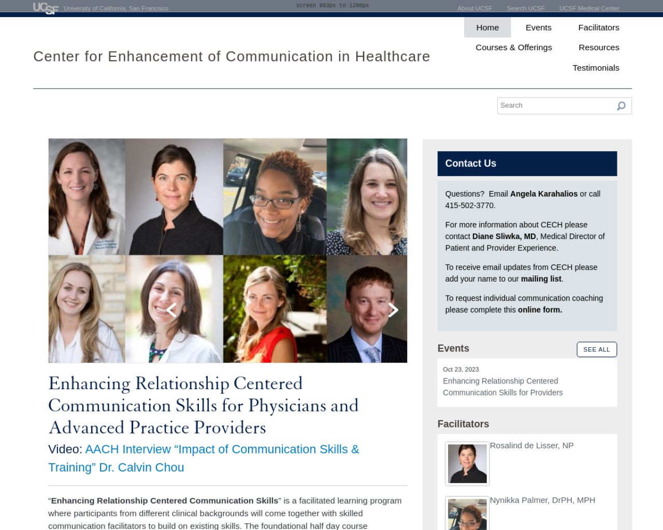Screen dimensions: 663x530
Task: Open Courses & Offerings menu item
Action: (514, 48)
